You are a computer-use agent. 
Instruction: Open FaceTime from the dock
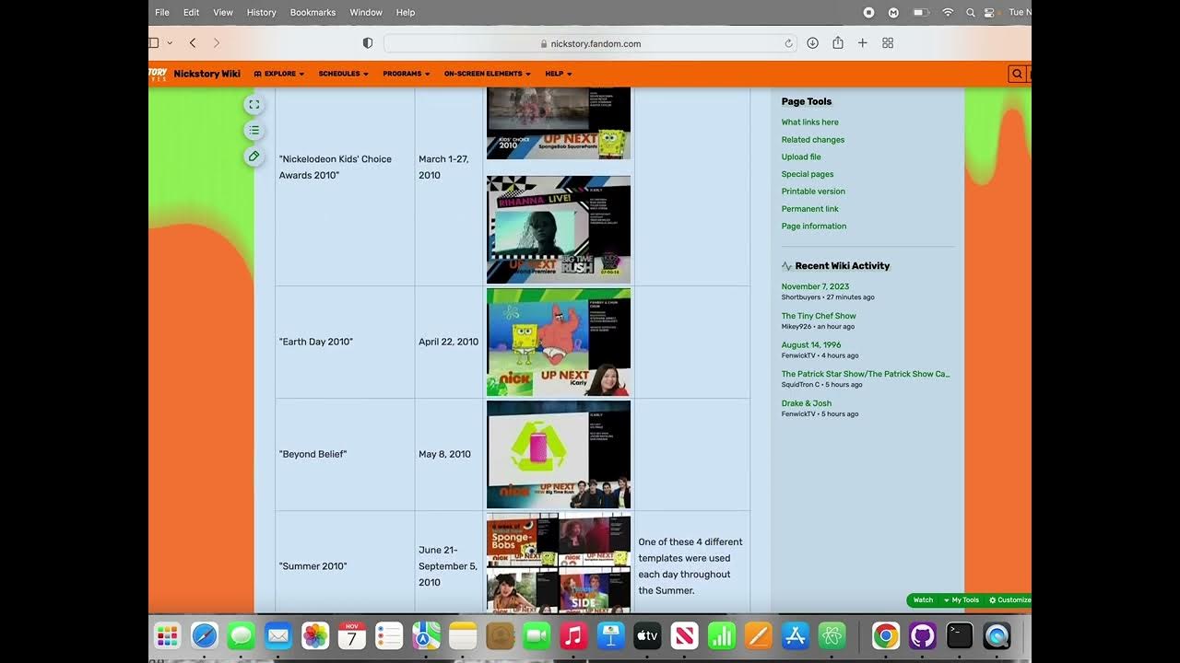(537, 635)
